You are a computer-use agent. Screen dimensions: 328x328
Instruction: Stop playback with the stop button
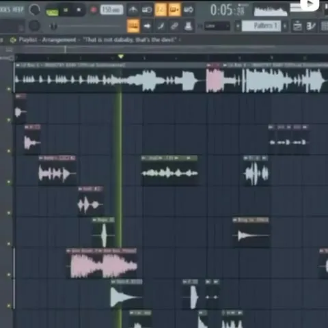click(x=79, y=10)
